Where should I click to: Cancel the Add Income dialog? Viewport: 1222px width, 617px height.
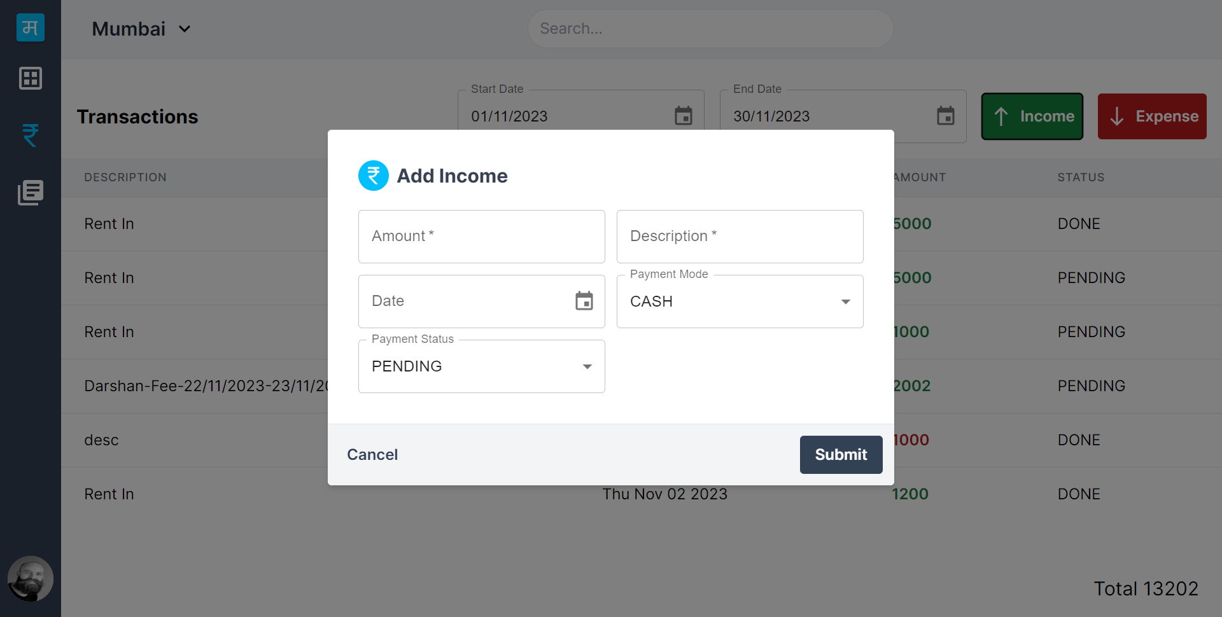[x=372, y=455]
